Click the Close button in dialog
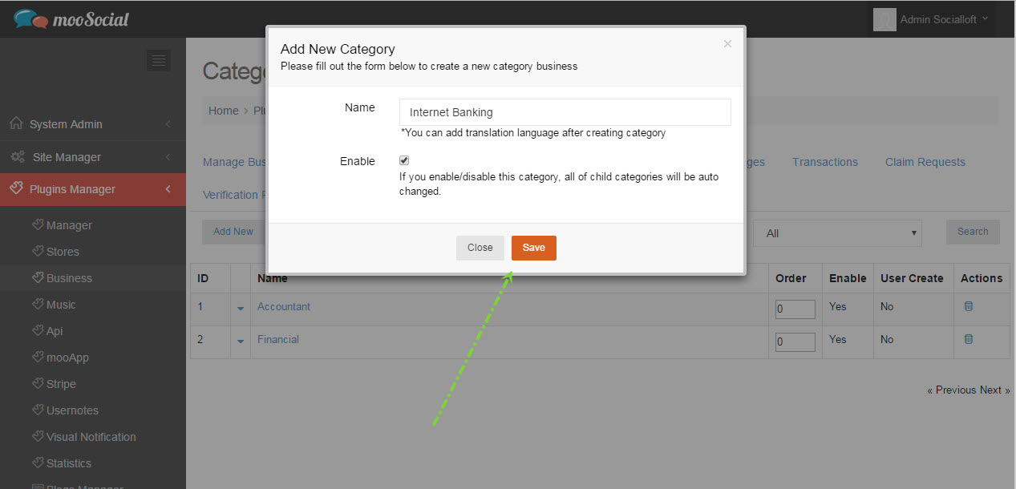Screen dimensions: 1016x489 pyautogui.click(x=480, y=248)
